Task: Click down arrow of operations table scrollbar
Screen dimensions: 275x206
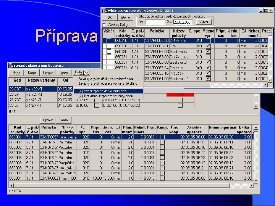Action: (256, 181)
